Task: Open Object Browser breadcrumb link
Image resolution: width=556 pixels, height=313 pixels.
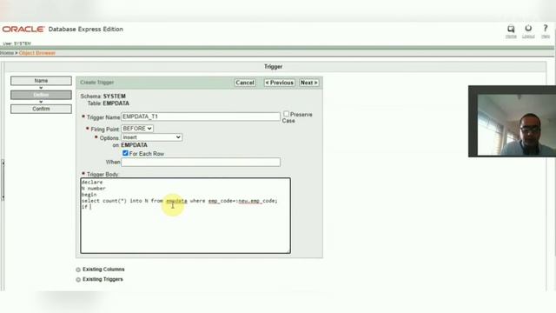Action: coord(37,53)
